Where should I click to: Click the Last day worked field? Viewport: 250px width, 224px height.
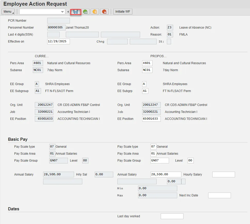click(x=172, y=216)
